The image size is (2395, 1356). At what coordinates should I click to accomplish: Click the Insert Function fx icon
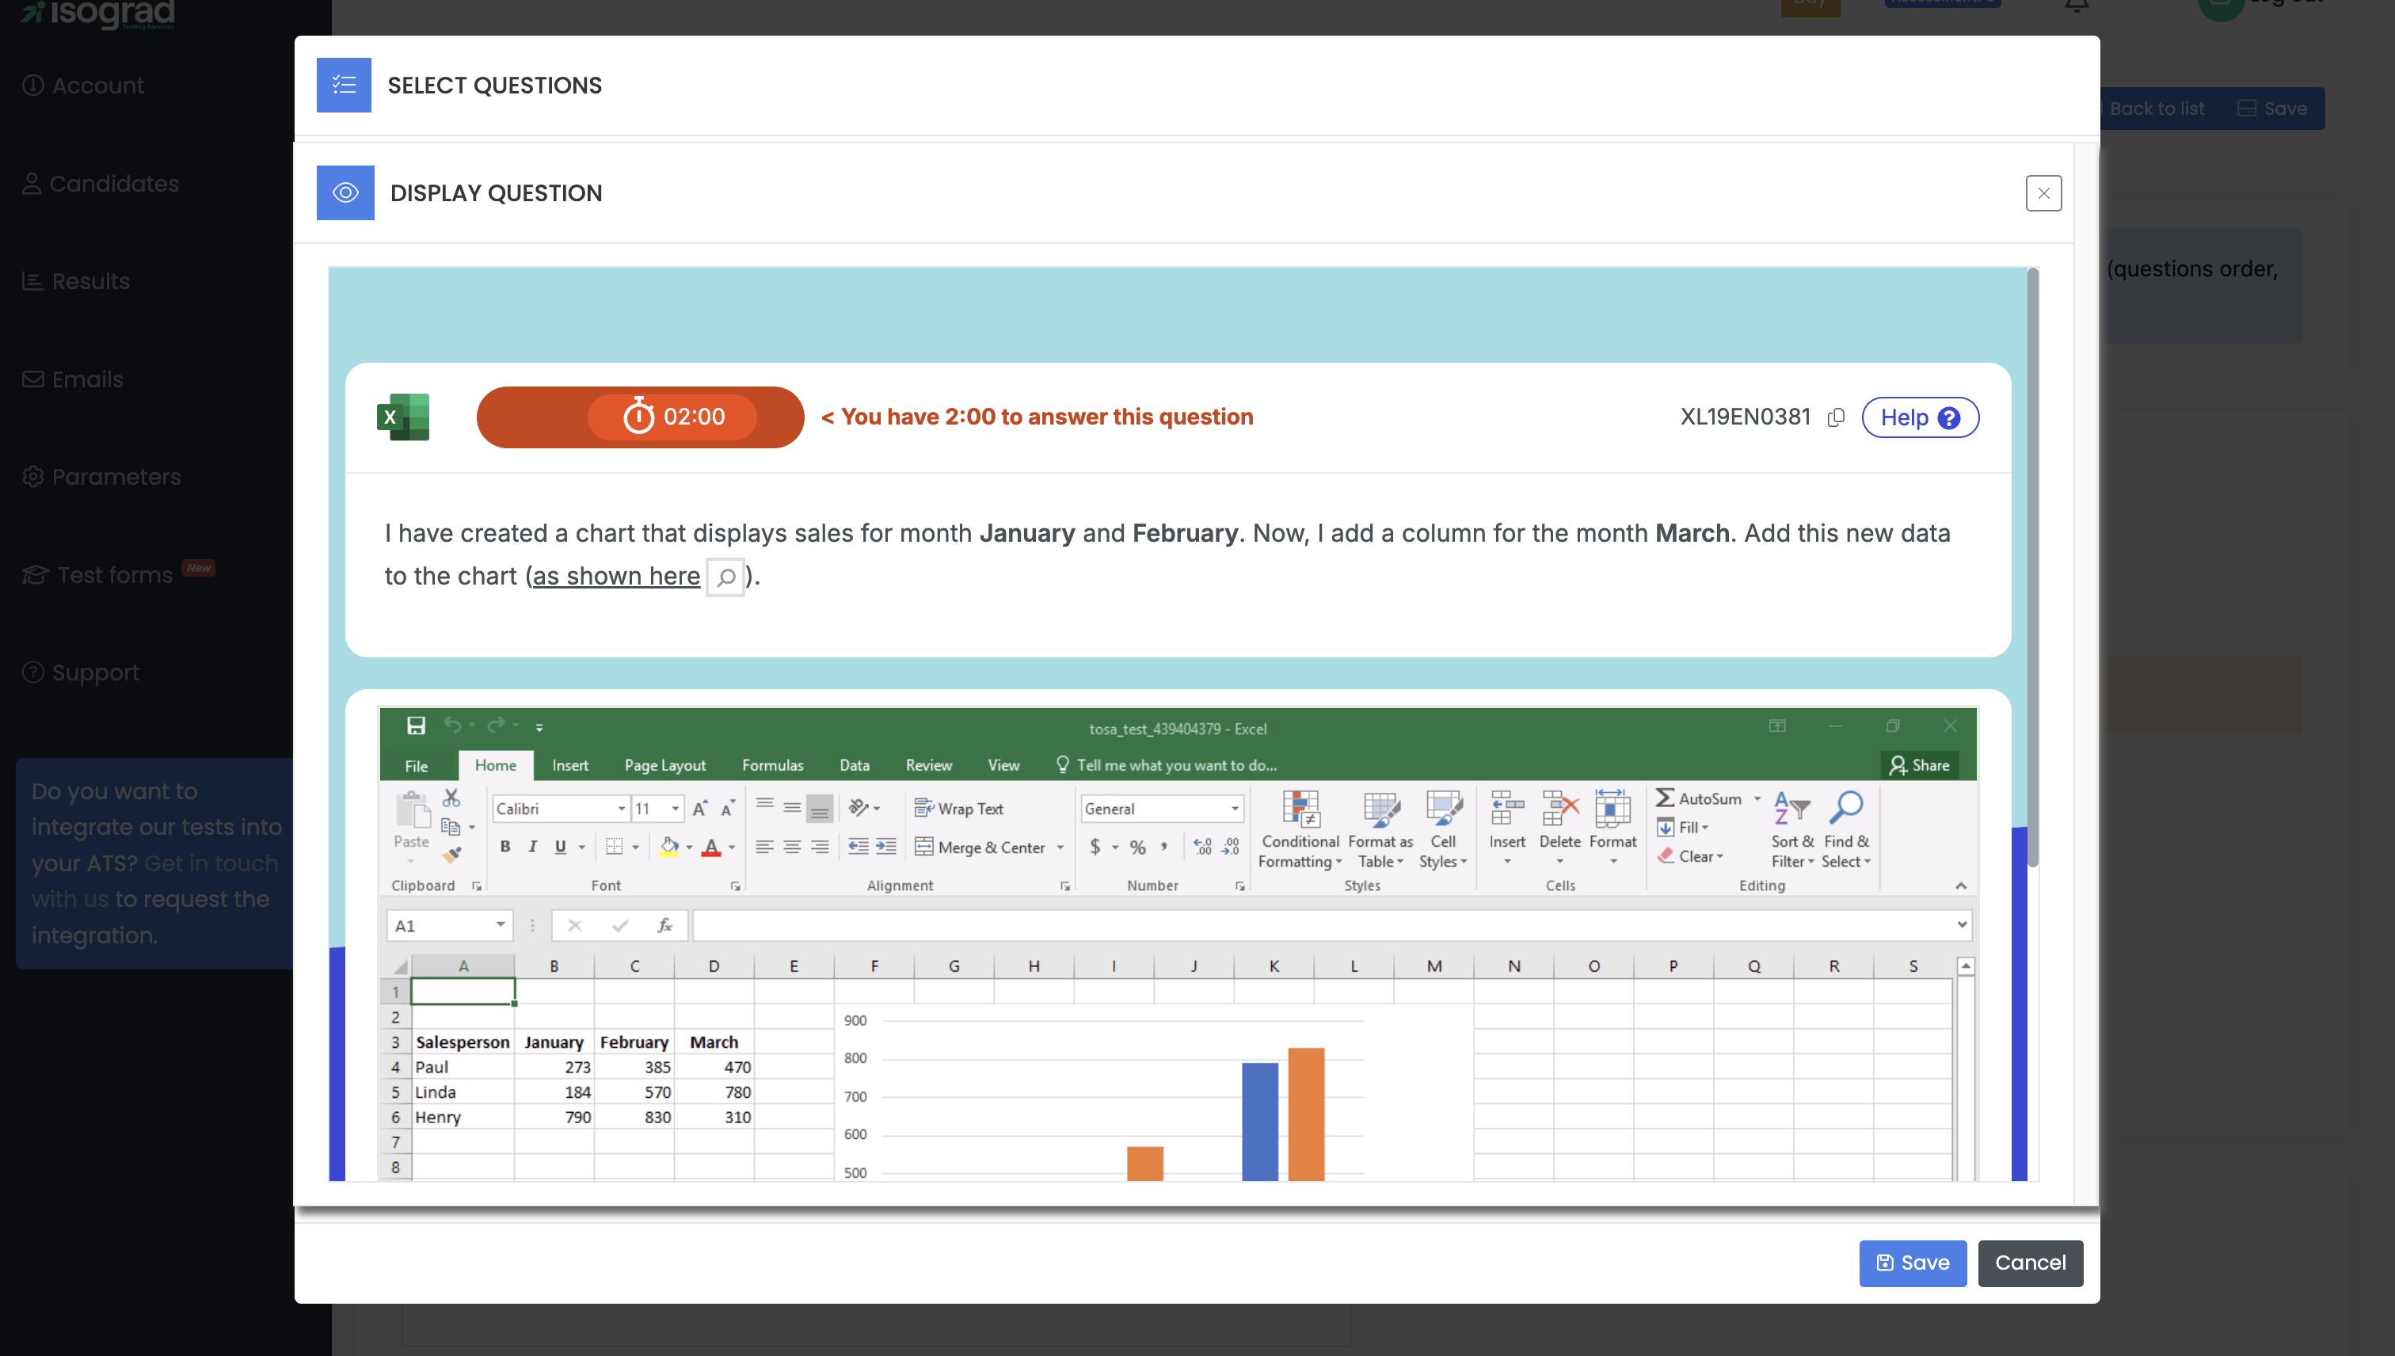point(664,925)
